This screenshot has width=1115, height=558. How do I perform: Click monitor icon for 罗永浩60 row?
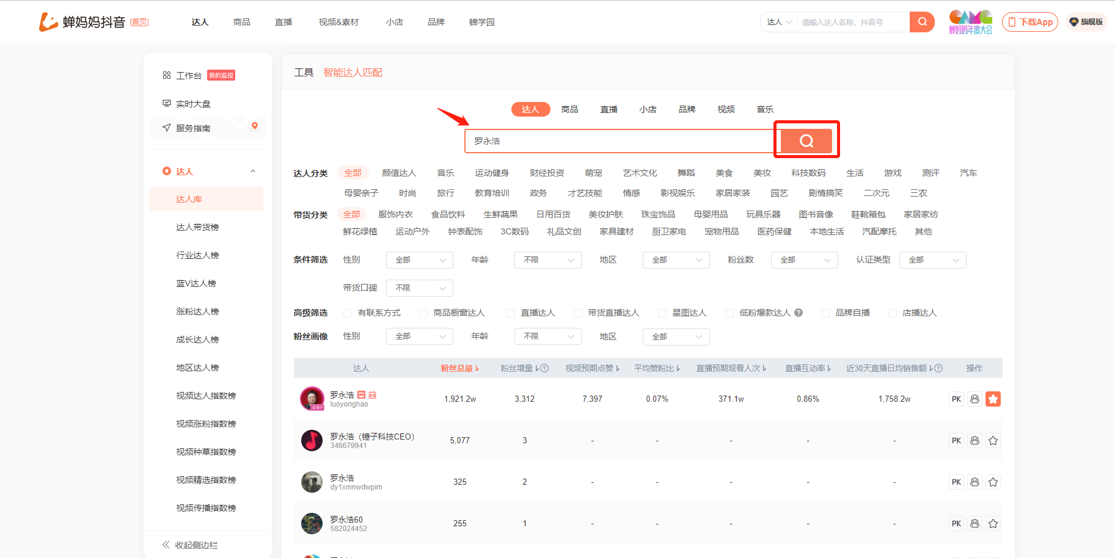coord(974,524)
